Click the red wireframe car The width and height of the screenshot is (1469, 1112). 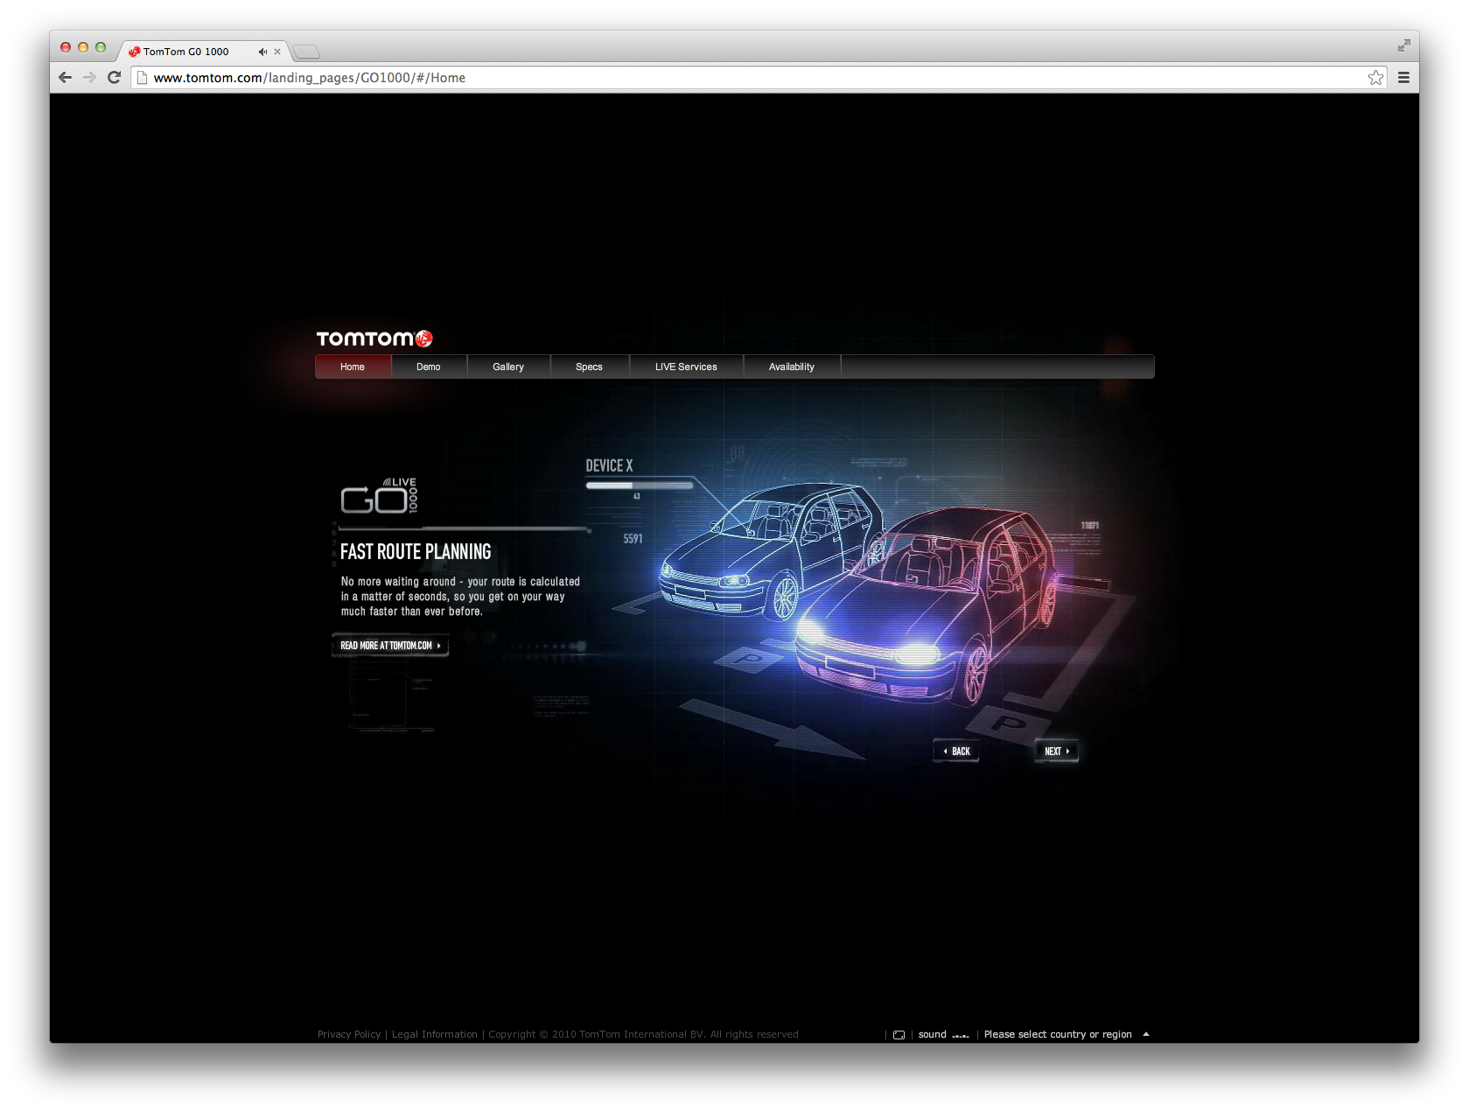click(x=927, y=605)
